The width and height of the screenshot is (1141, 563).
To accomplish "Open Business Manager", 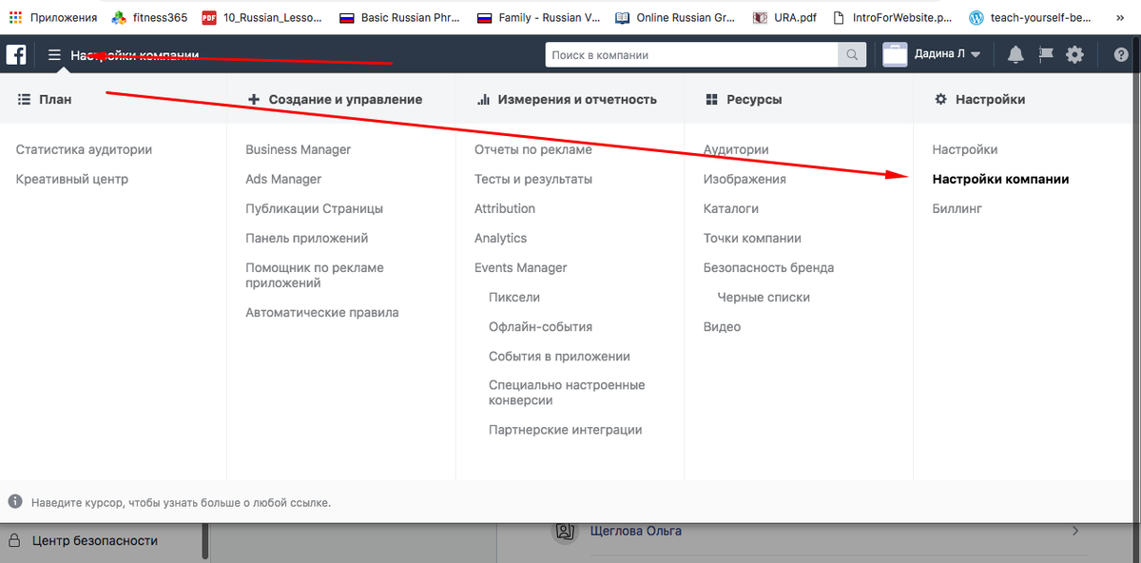I will [x=299, y=149].
